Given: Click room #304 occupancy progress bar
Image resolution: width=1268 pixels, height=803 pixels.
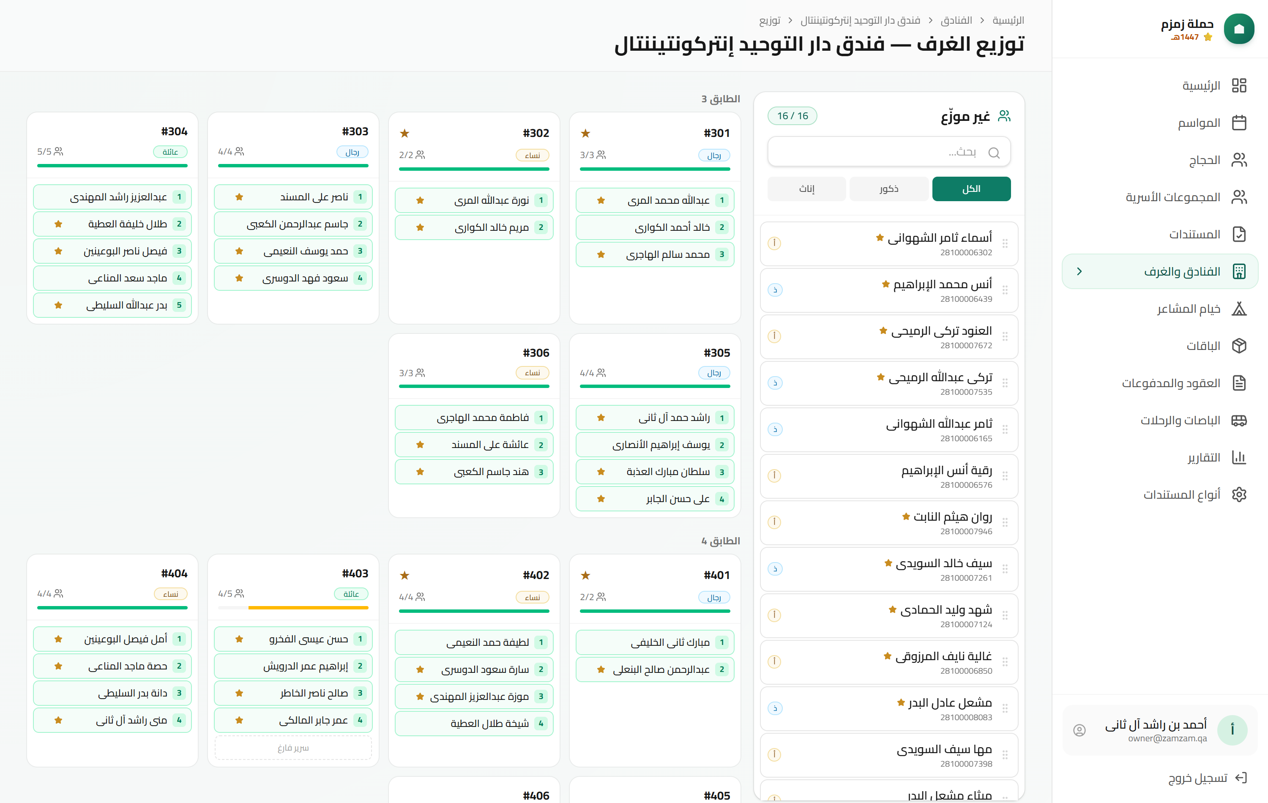Looking at the screenshot, I should pyautogui.click(x=112, y=165).
